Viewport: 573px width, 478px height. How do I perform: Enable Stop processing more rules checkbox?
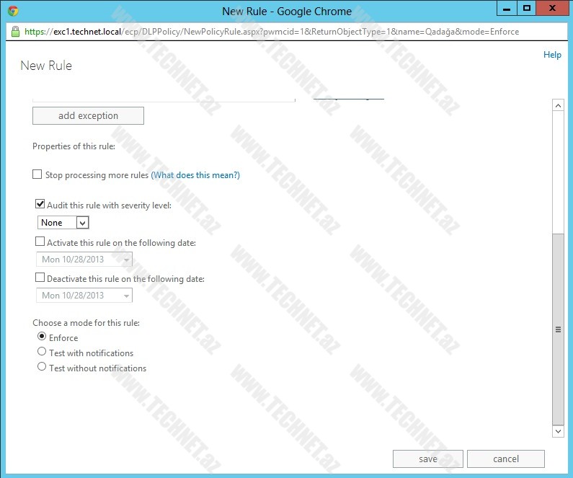click(x=37, y=175)
